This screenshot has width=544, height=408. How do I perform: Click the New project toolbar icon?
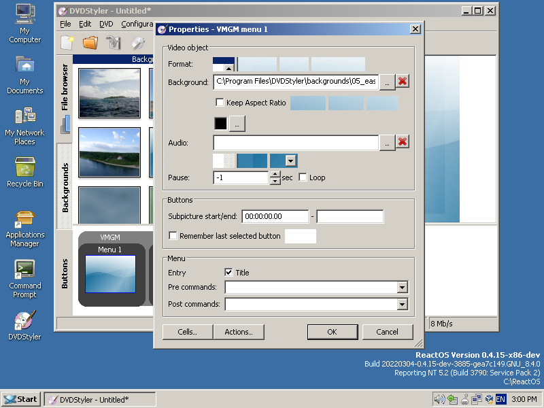(x=67, y=43)
